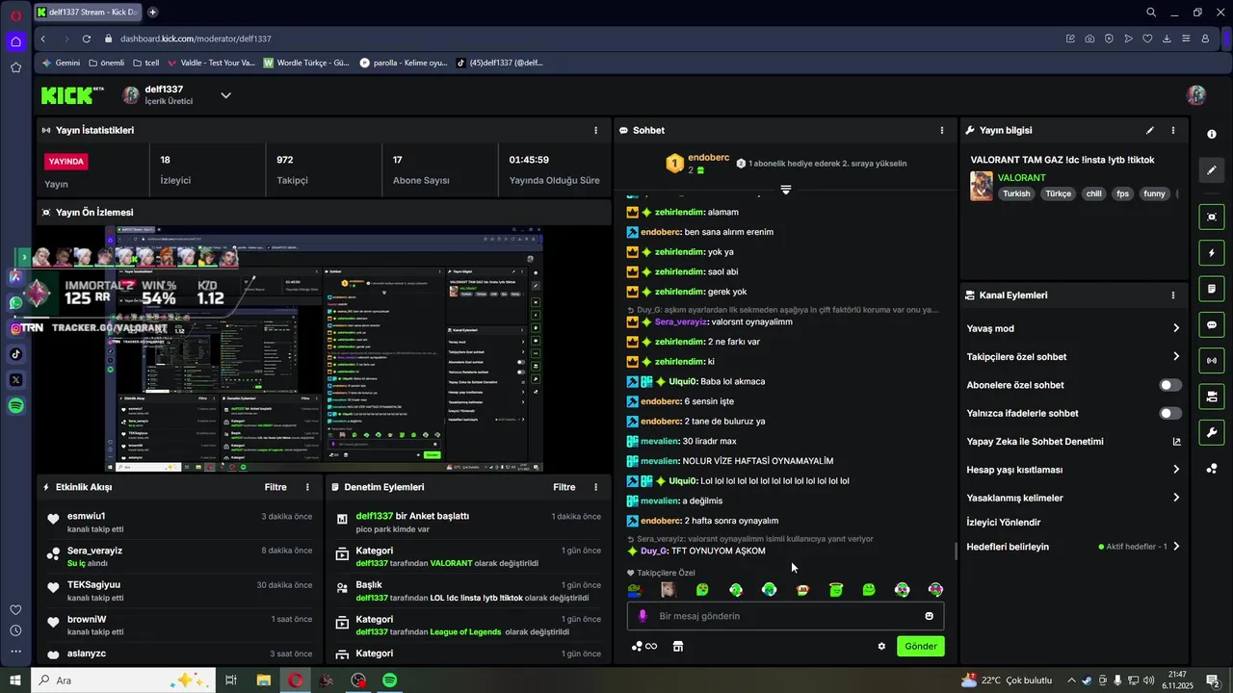Open Windows Start menu

pos(14,680)
